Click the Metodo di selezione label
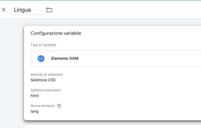 point(46,75)
